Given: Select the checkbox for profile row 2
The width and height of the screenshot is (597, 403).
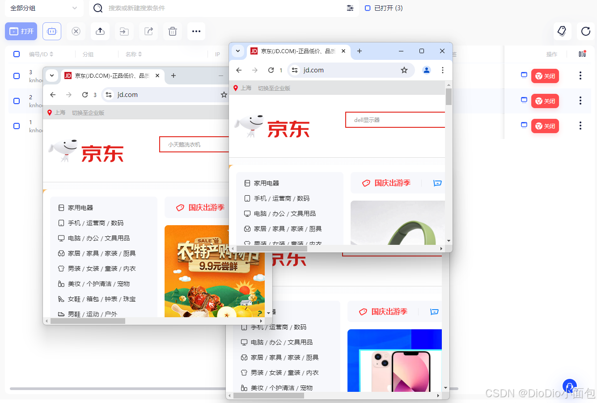Looking at the screenshot, I should pos(16,101).
